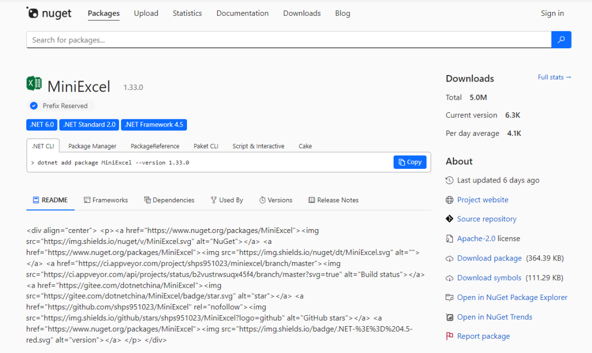Click the NuGet logo in header
The image size is (592, 353).
[x=49, y=13]
